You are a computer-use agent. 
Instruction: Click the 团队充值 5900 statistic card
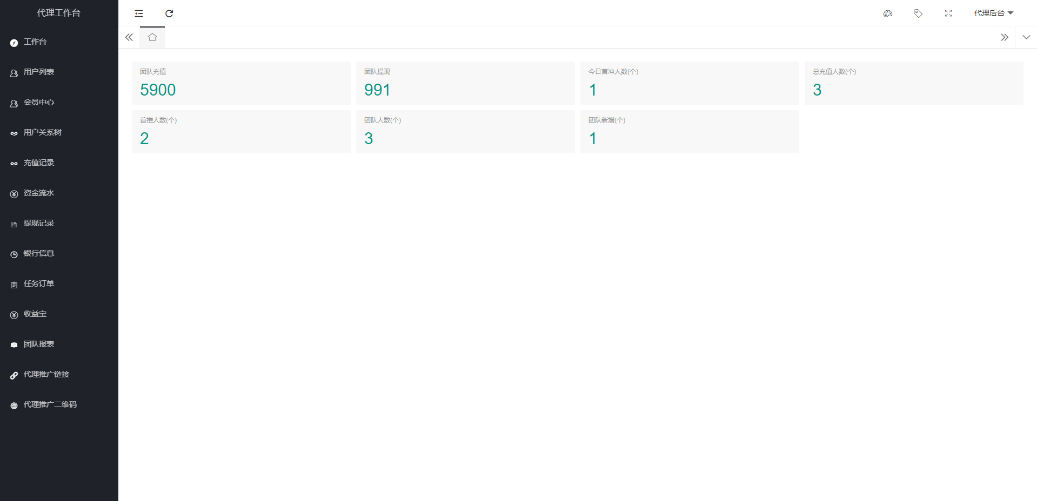click(x=241, y=83)
